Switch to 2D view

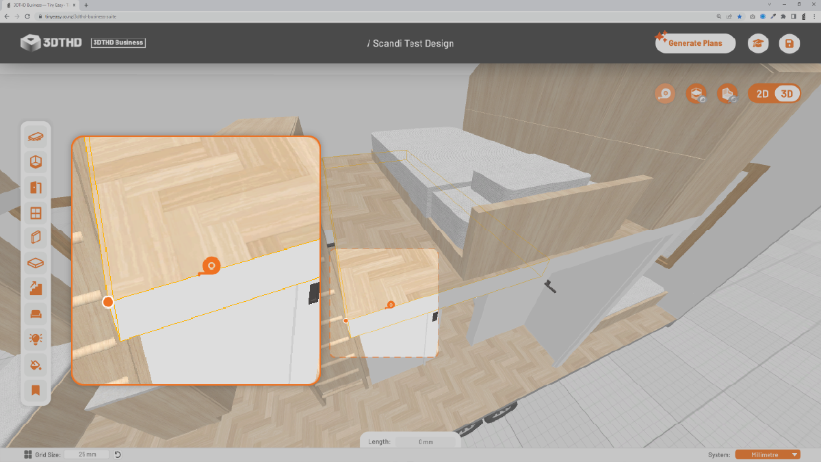coord(762,94)
